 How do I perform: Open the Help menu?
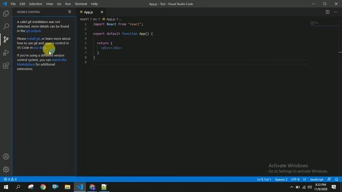(94, 4)
